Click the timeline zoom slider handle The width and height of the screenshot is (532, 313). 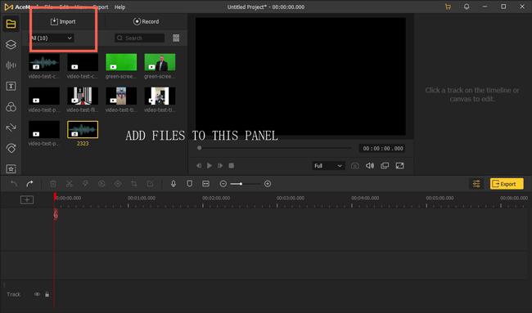pos(241,184)
